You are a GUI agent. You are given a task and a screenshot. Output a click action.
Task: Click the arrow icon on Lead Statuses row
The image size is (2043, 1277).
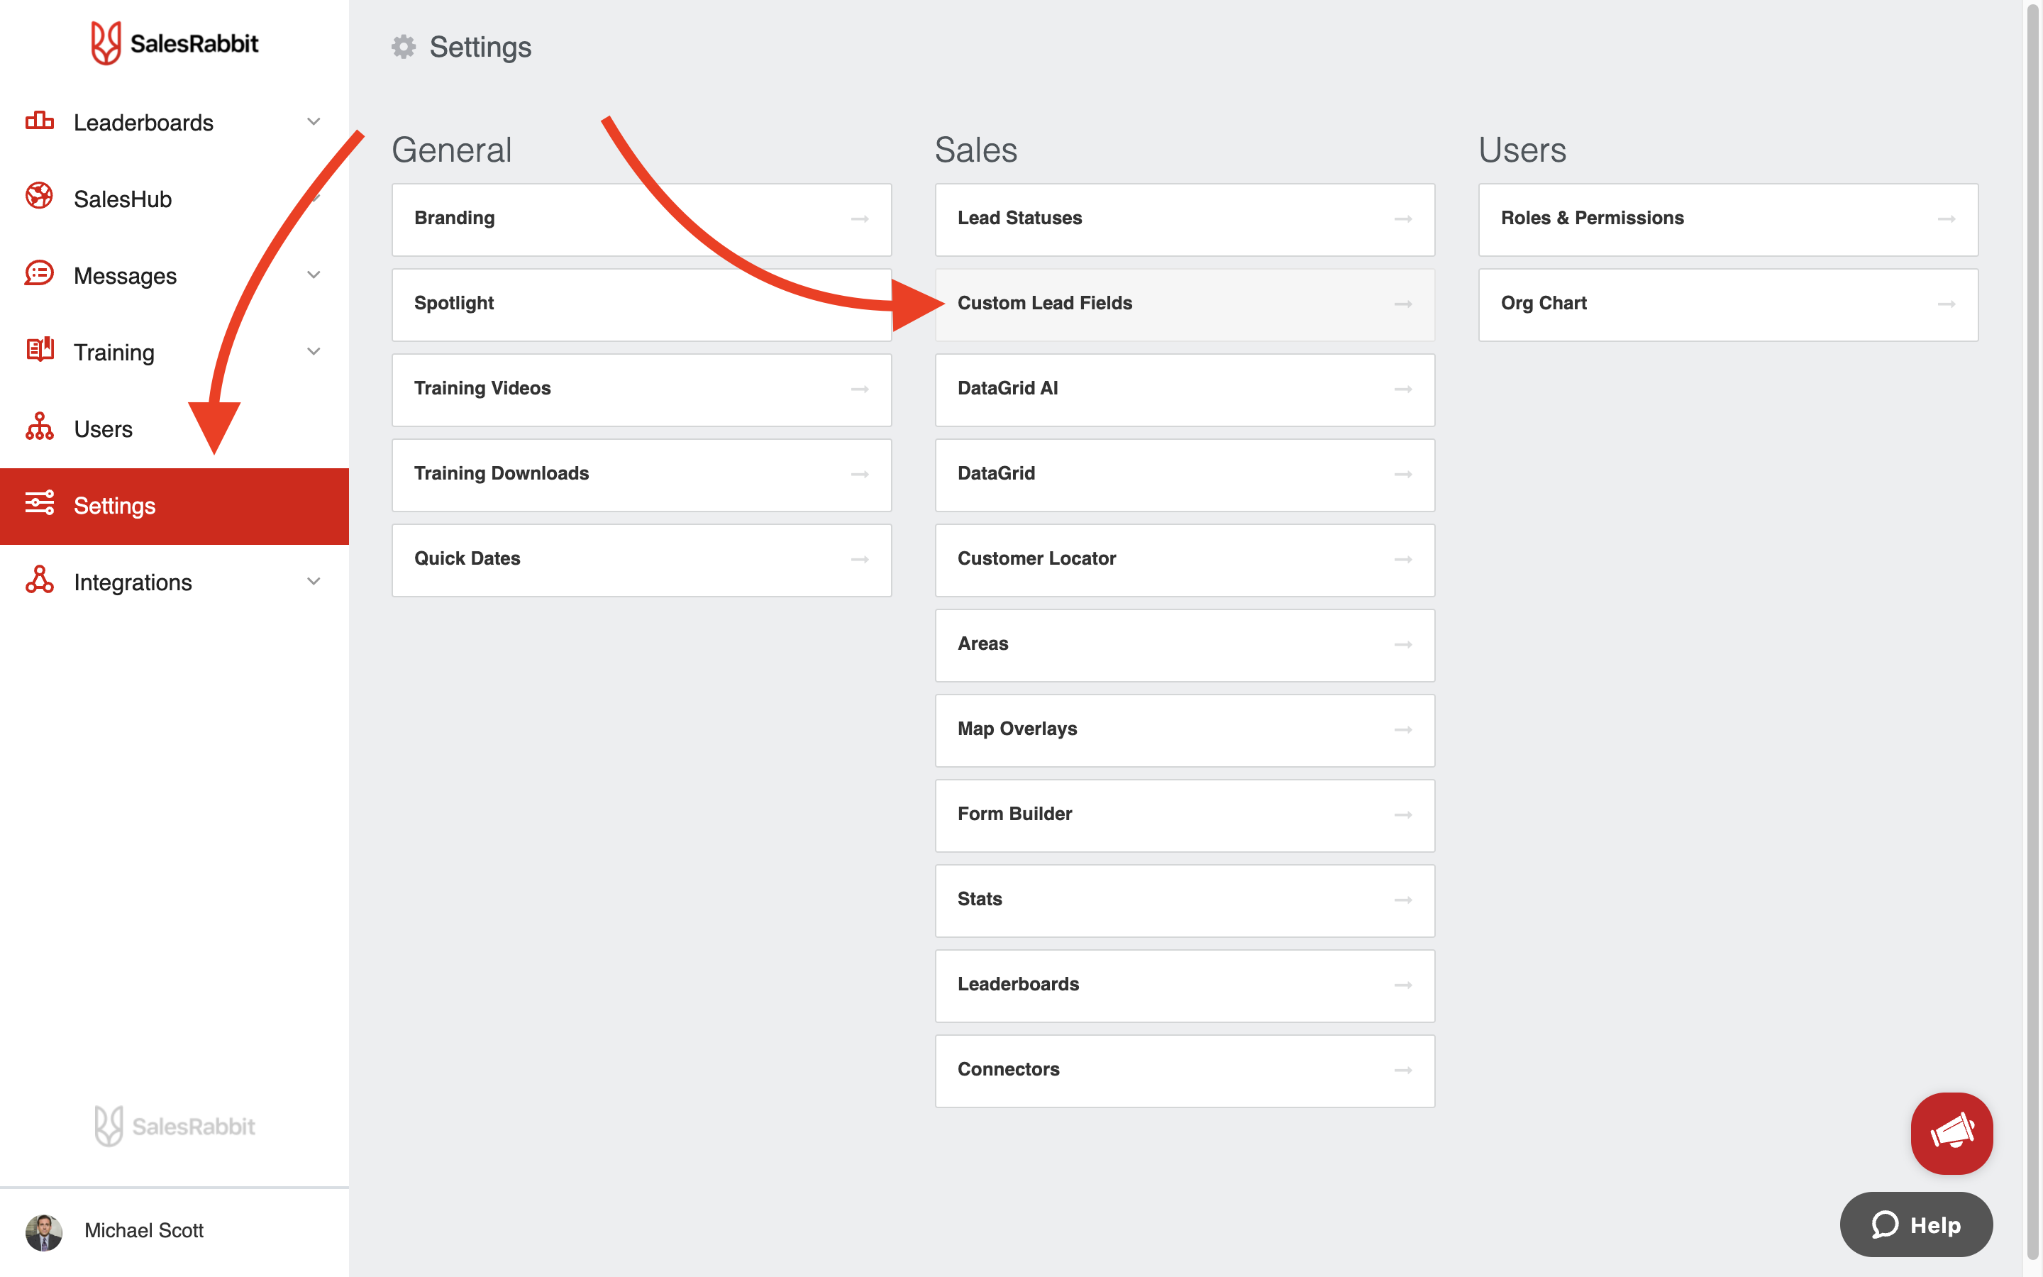pyautogui.click(x=1403, y=220)
